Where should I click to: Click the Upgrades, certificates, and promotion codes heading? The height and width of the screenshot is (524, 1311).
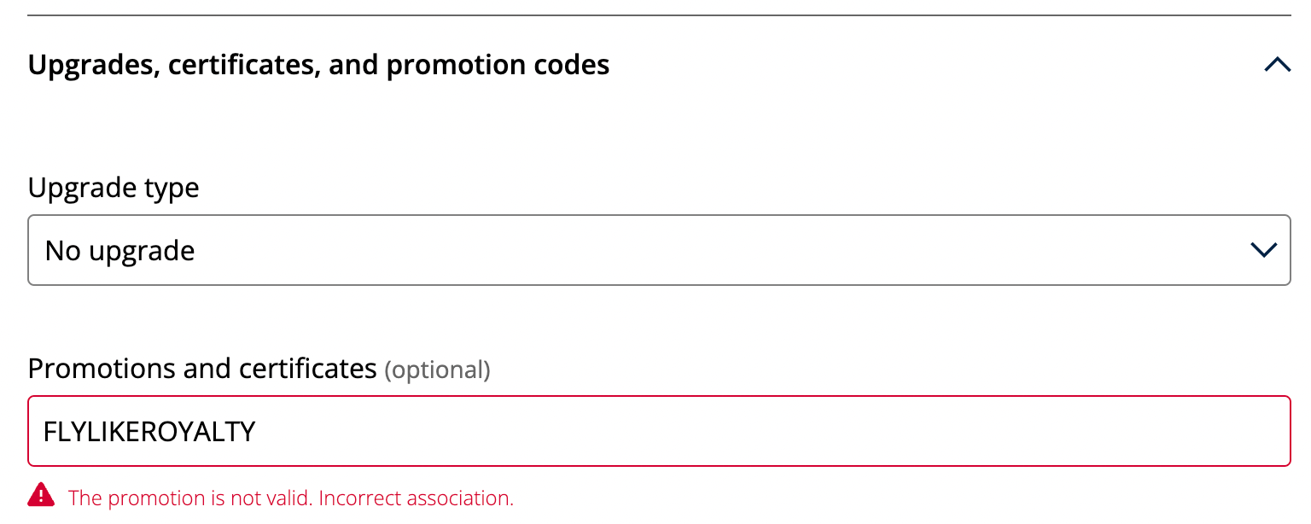319,64
